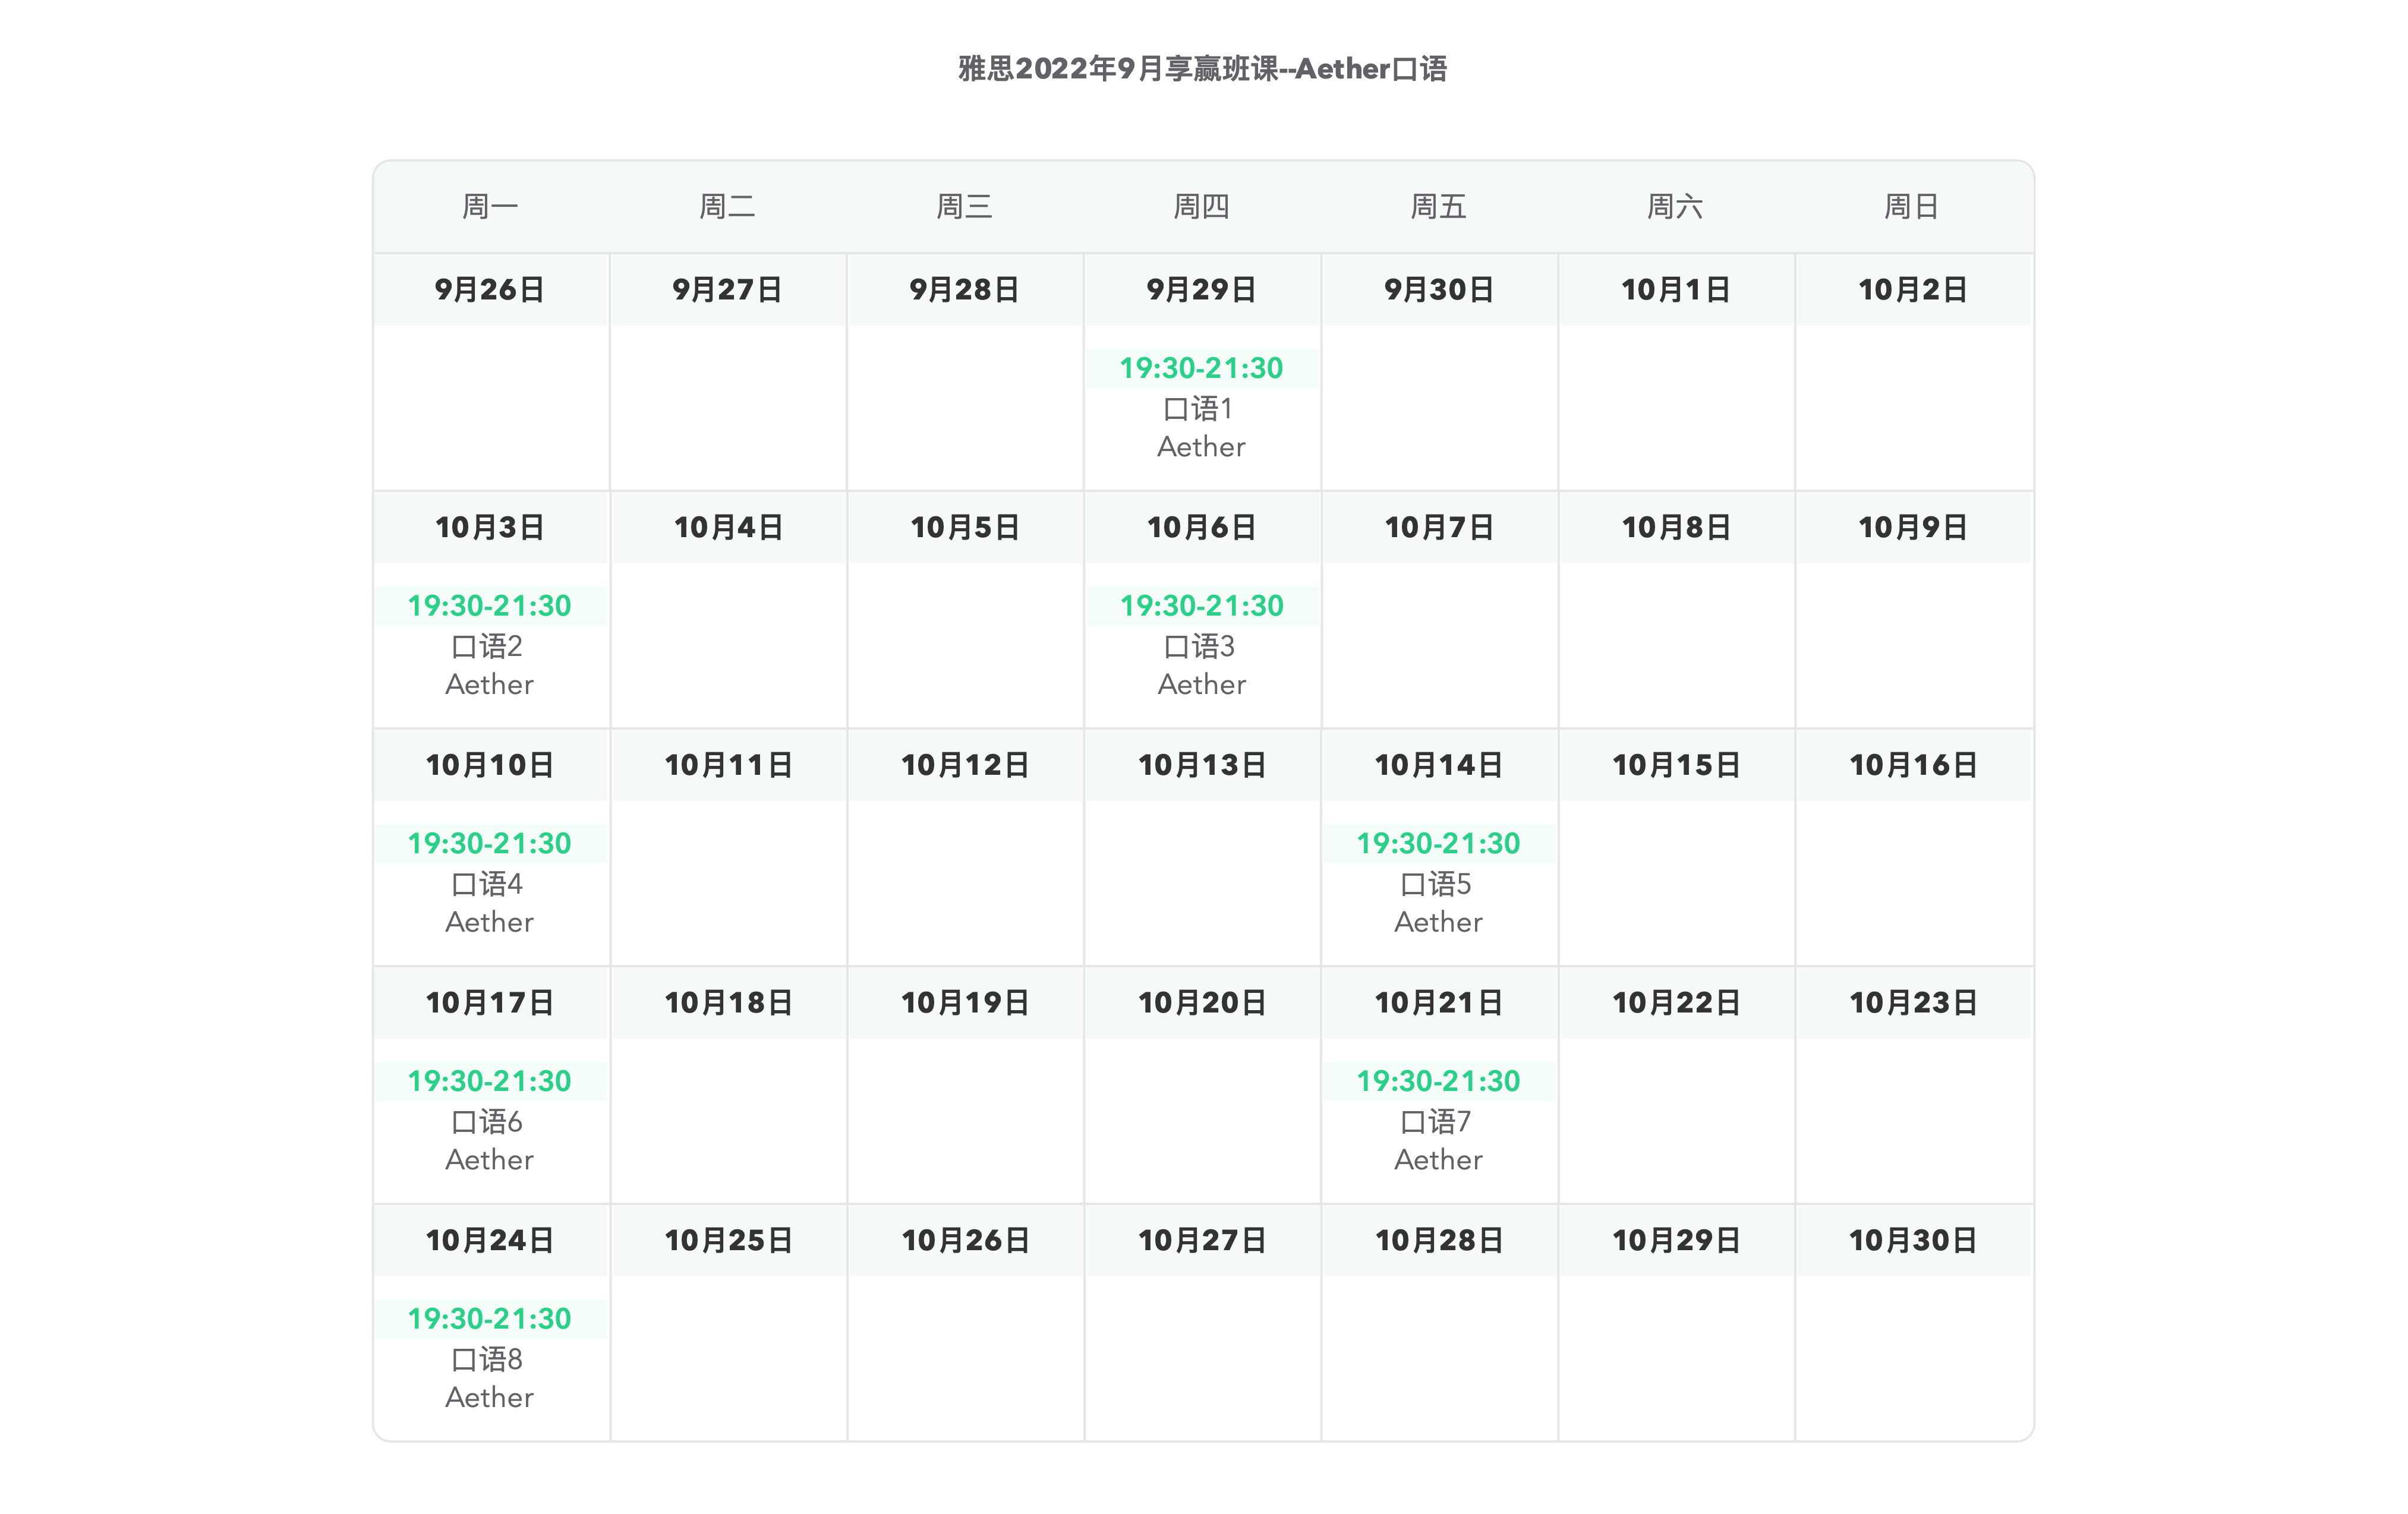Select the 10月1日 date cell
The height and width of the screenshot is (1514, 2408).
(x=1676, y=290)
